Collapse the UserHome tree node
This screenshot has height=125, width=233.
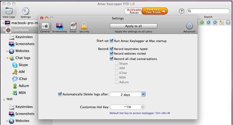pyautogui.click(x=4, y=30)
